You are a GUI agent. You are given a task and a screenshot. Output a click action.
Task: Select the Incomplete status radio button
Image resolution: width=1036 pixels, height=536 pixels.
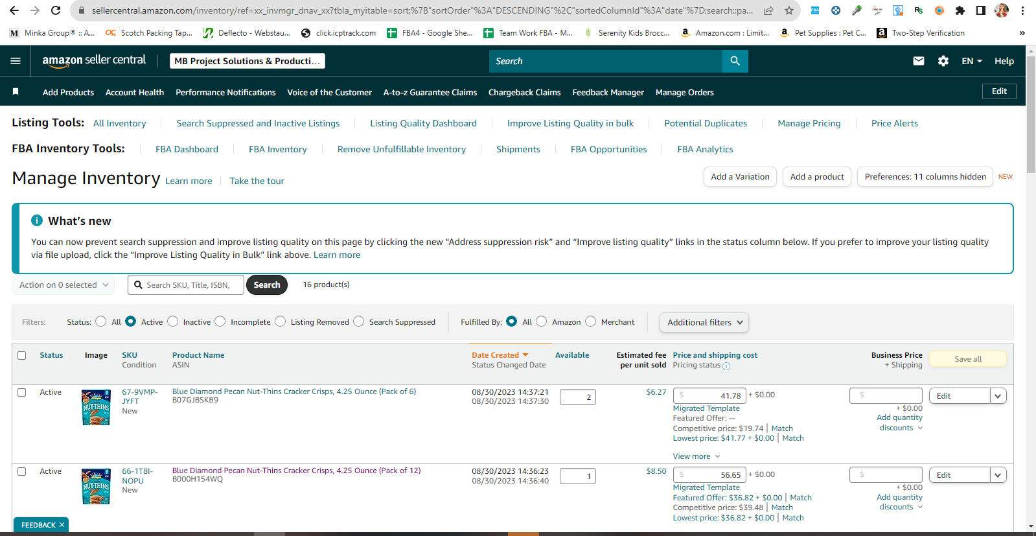[x=220, y=321]
